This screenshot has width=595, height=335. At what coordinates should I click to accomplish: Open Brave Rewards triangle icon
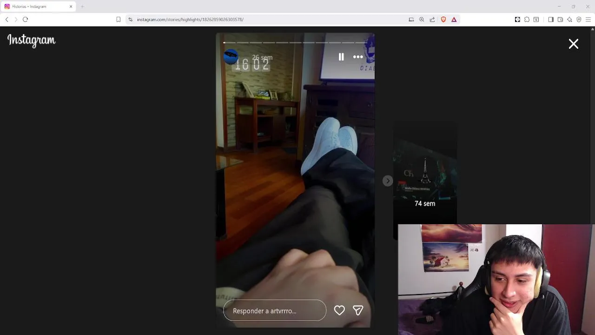pyautogui.click(x=454, y=20)
